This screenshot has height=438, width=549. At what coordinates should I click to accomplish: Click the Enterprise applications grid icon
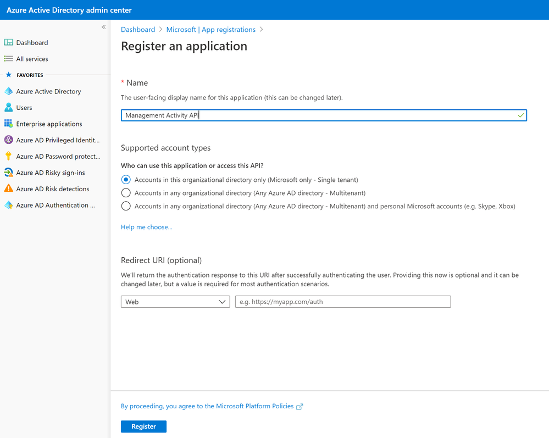(8, 124)
